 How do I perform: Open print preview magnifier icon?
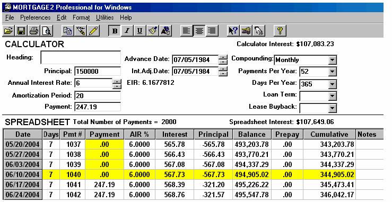(x=47, y=31)
